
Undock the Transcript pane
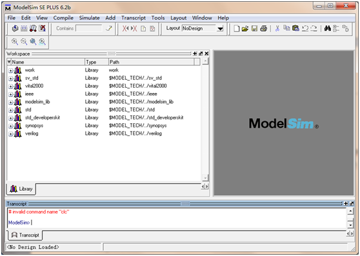coord(352,204)
